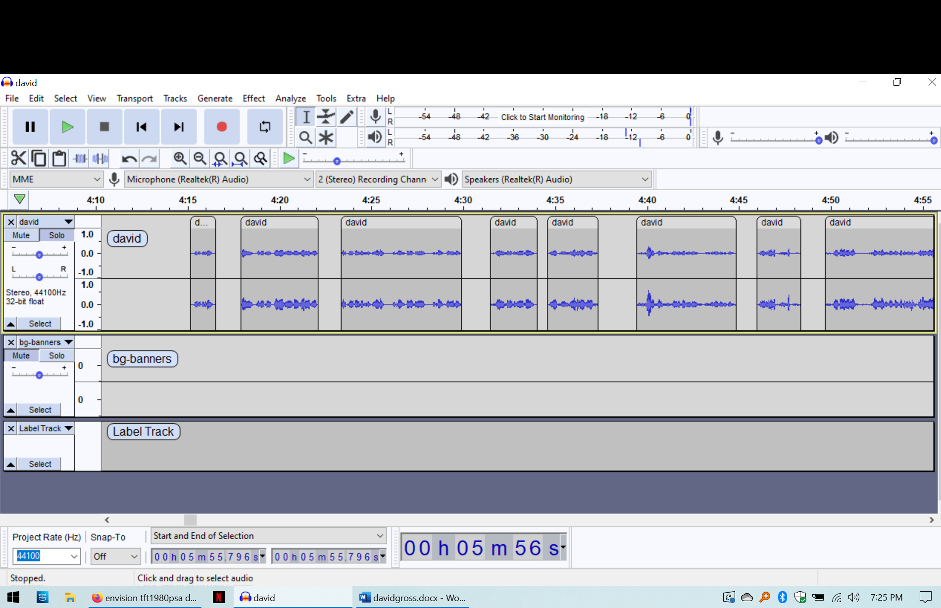Image resolution: width=941 pixels, height=608 pixels.
Task: Click the Stop transport button
Action: point(104,127)
